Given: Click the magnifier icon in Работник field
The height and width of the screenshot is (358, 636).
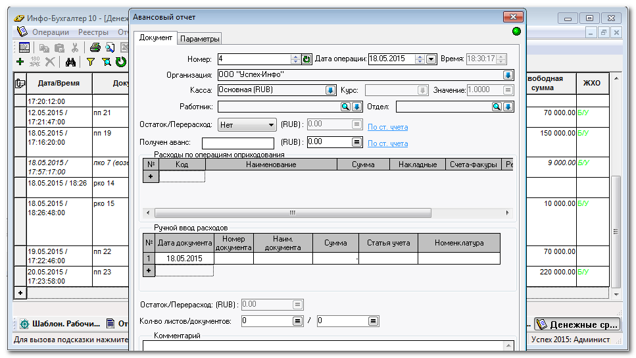Looking at the screenshot, I should 345,107.
